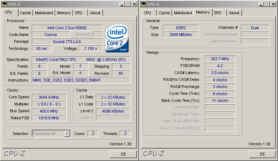Click the Bus Speed value '405.0 MHz'
Viewport: 278px width, 161px height.
49,111
